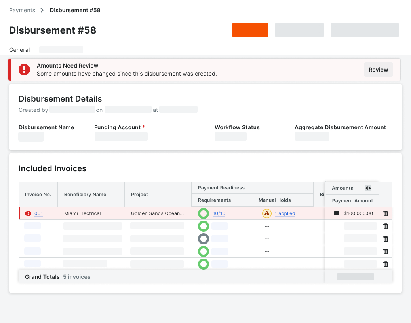Click the orange primary action button

250,30
